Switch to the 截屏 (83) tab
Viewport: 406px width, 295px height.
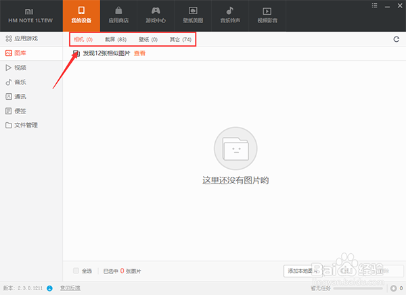point(117,40)
